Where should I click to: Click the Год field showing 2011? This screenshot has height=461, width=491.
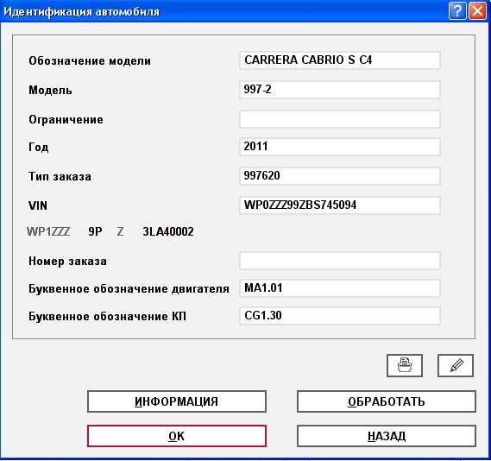(x=340, y=147)
